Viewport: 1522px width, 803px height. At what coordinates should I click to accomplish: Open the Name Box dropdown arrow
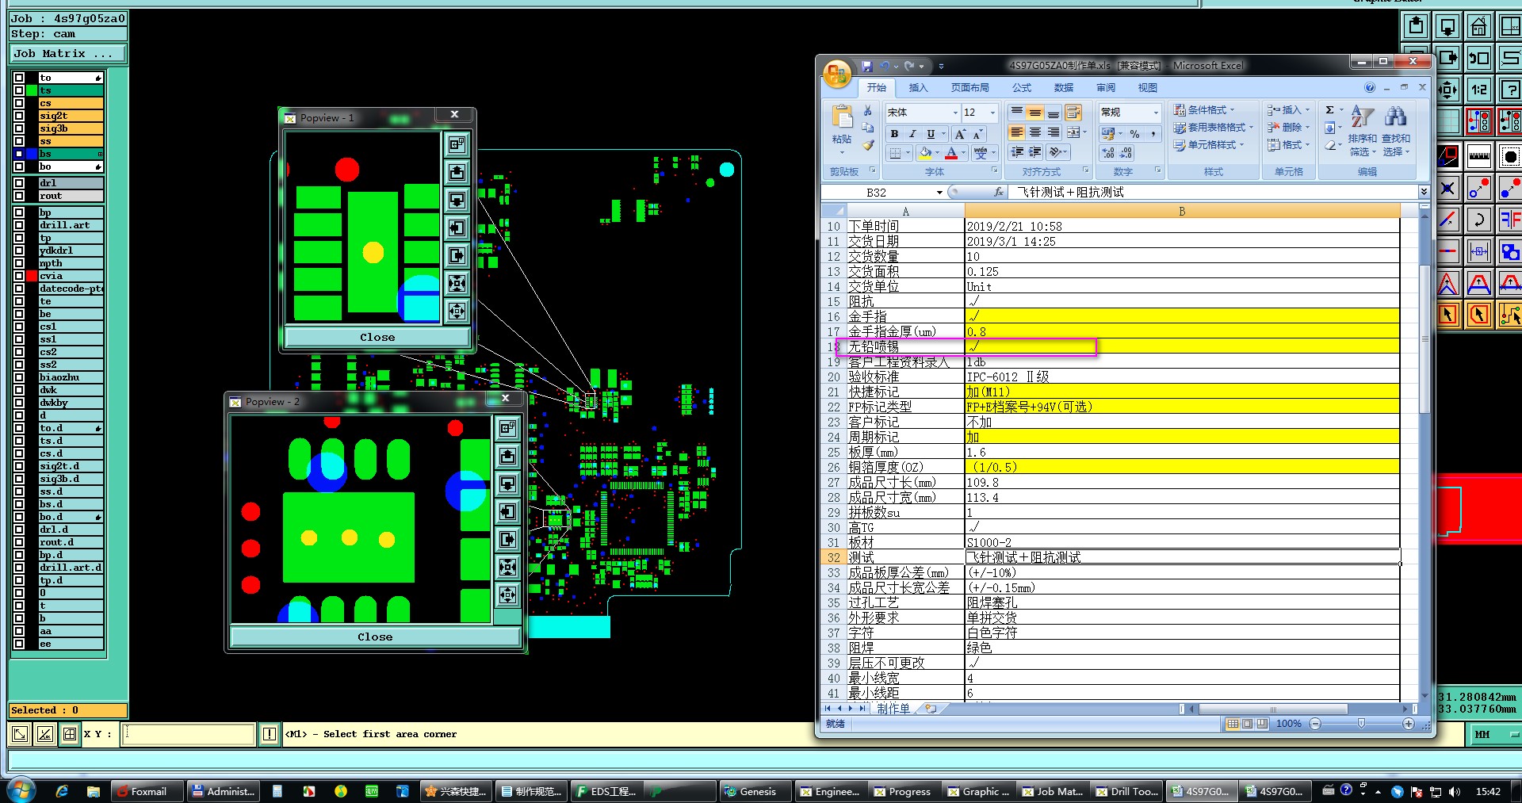939,192
